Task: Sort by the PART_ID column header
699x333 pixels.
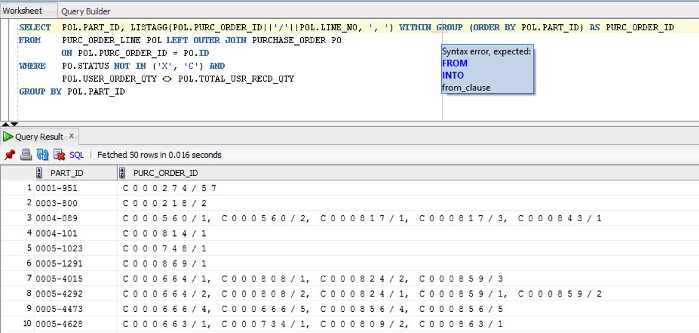Action: (x=76, y=173)
